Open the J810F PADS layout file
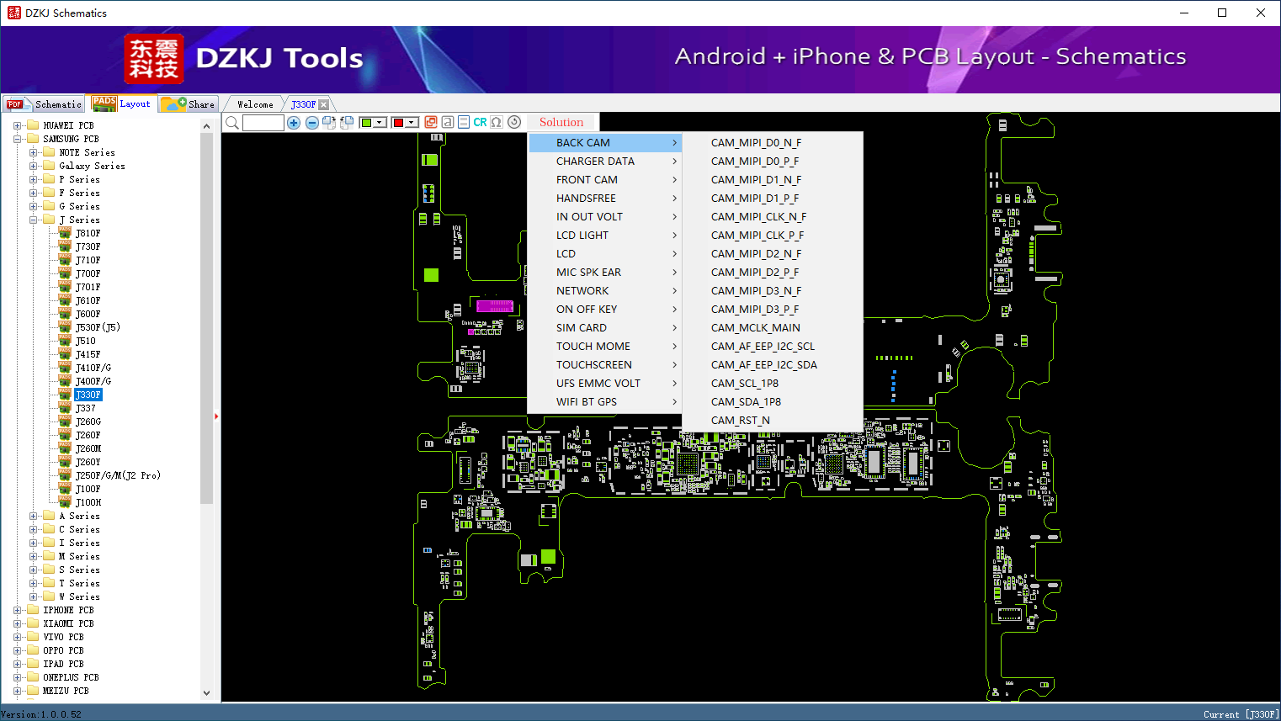 pyautogui.click(x=88, y=233)
